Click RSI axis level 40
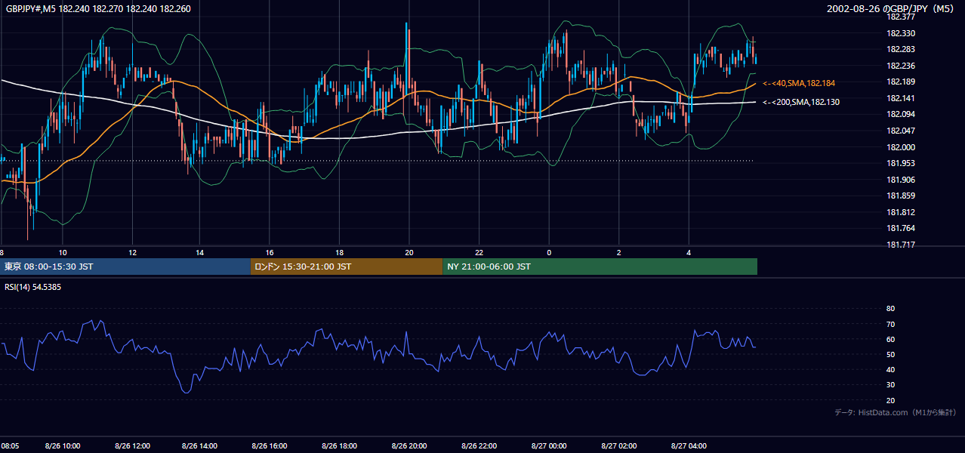This screenshot has width=965, height=453. pyautogui.click(x=890, y=370)
